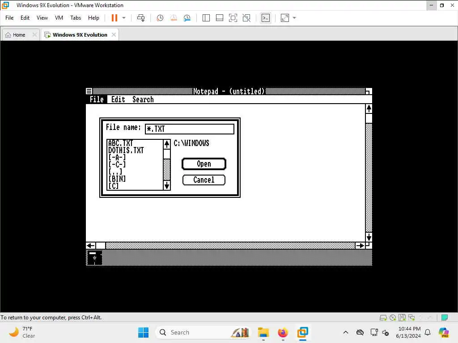Viewport: 458px width, 343px height.
Task: Click the File name input field
Action: (x=190, y=129)
